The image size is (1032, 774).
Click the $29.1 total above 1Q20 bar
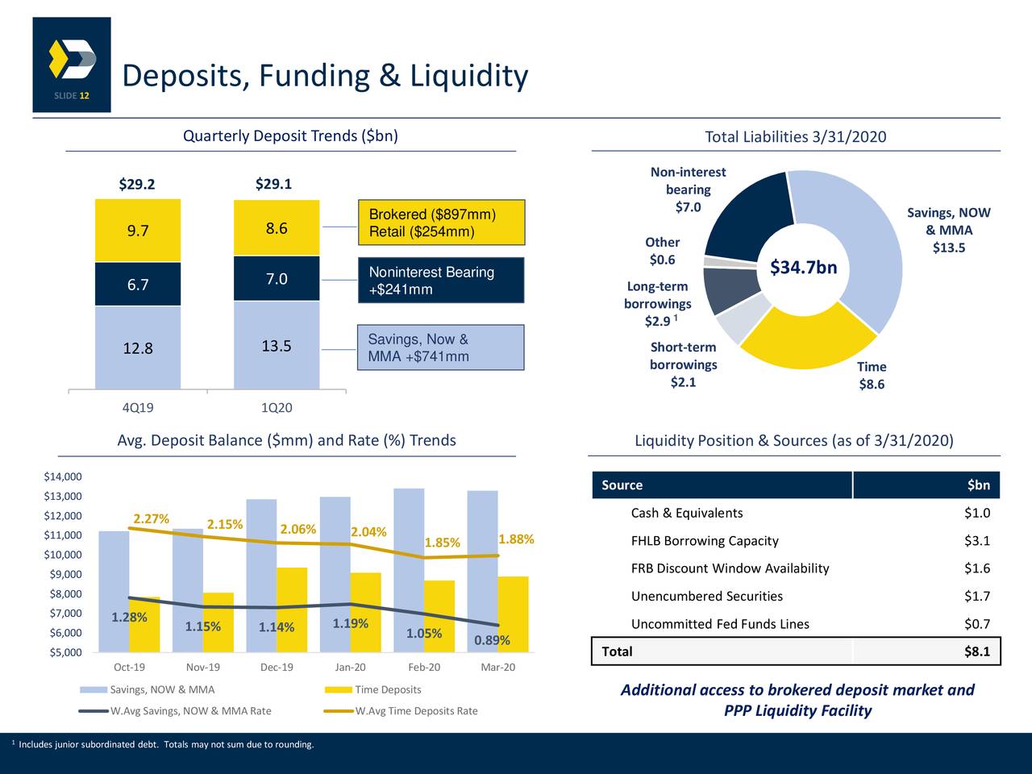coord(274,184)
